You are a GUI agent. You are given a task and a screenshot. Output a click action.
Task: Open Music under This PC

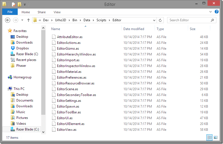pos(21,112)
